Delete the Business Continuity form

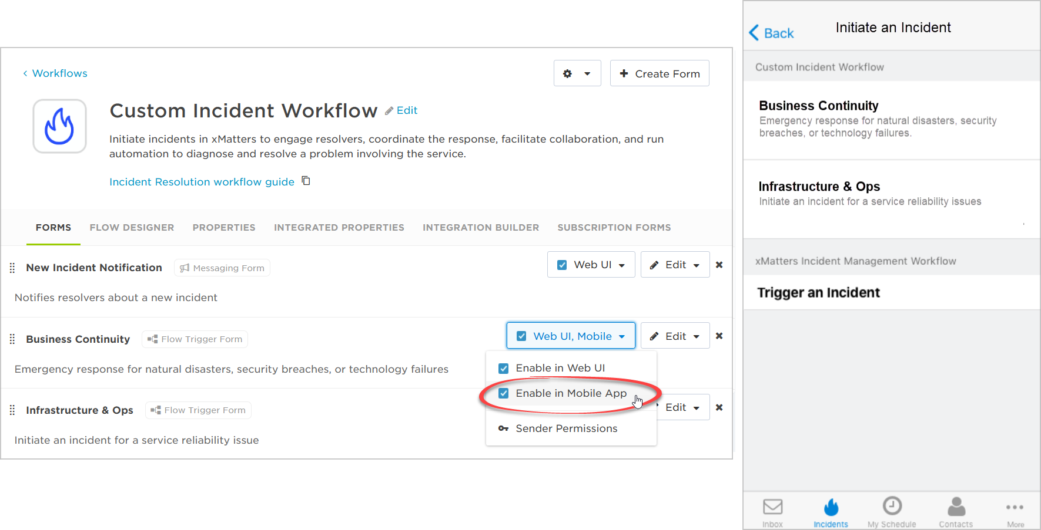719,336
